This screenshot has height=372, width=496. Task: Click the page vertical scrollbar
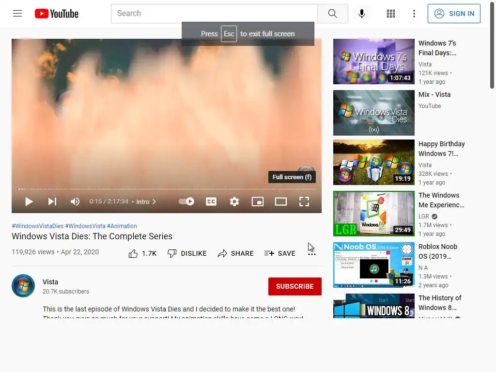tap(492, 44)
